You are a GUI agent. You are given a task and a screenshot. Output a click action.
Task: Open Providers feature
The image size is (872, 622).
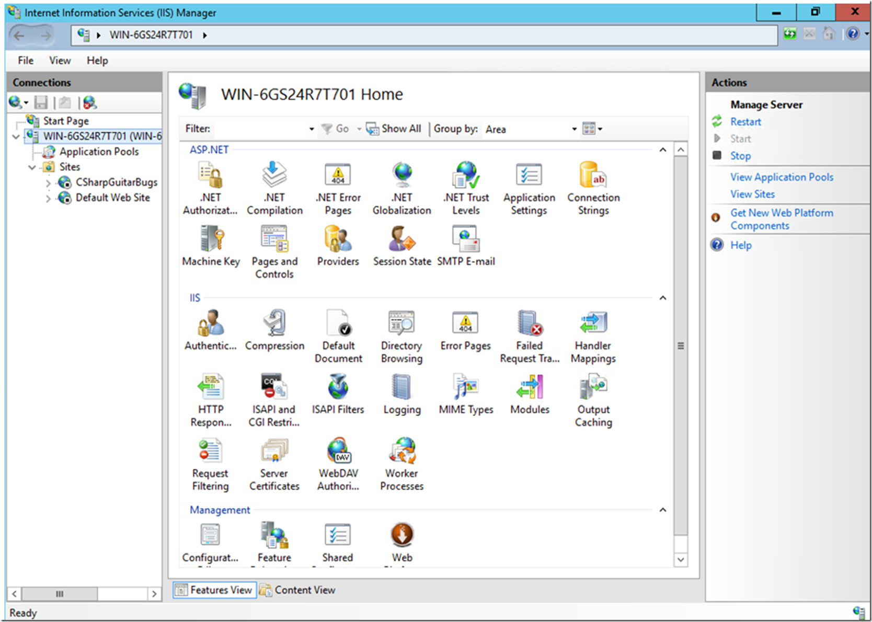[x=338, y=246]
